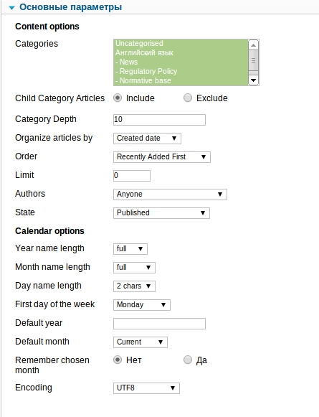
Task: Open First day of the week dropdown
Action: coord(142,305)
